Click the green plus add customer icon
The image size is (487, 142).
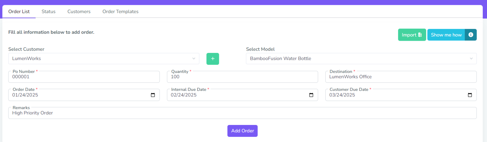tap(212, 59)
